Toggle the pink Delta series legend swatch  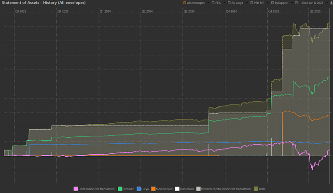[x=76, y=189]
